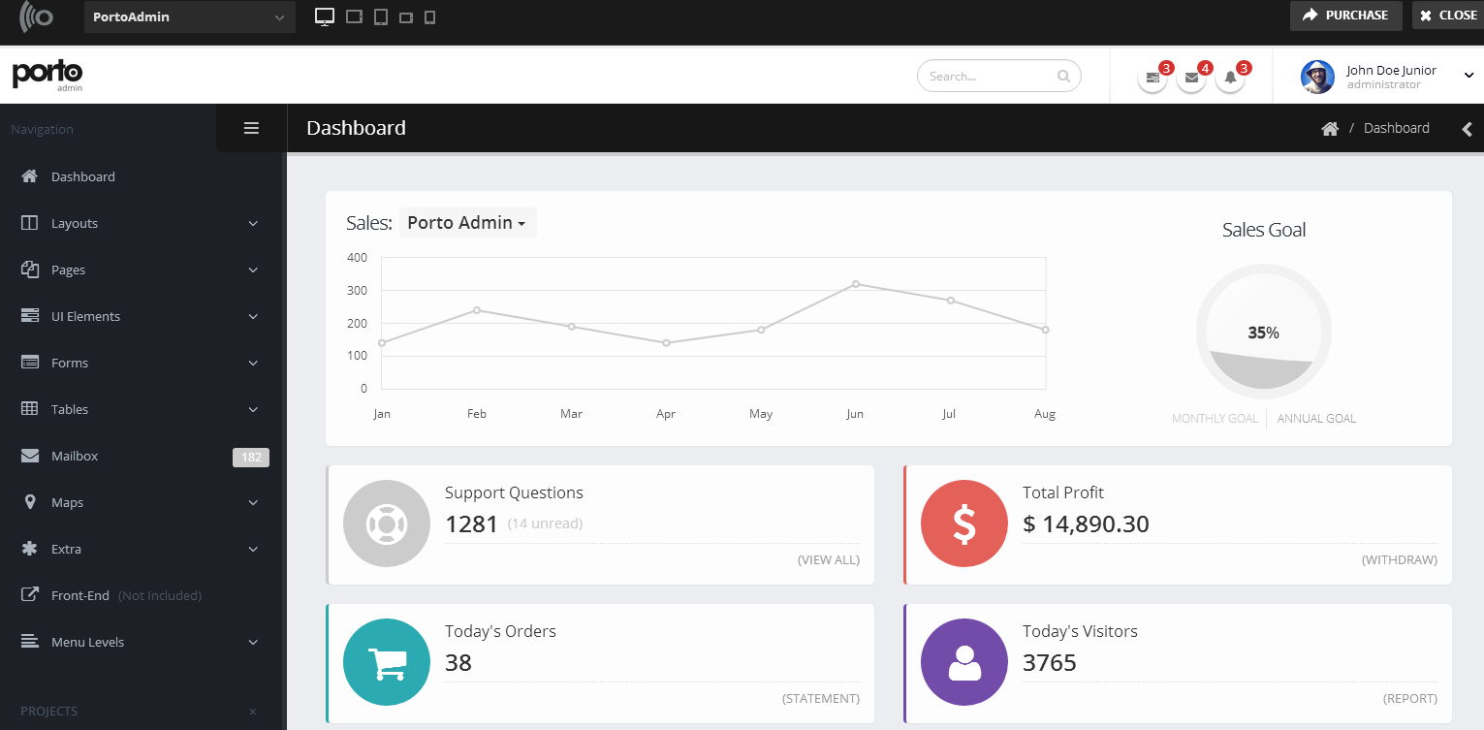Screen dimensions: 1484x730
Task: Click the WITHDRAW link under Total Profit
Action: pyautogui.click(x=1399, y=559)
